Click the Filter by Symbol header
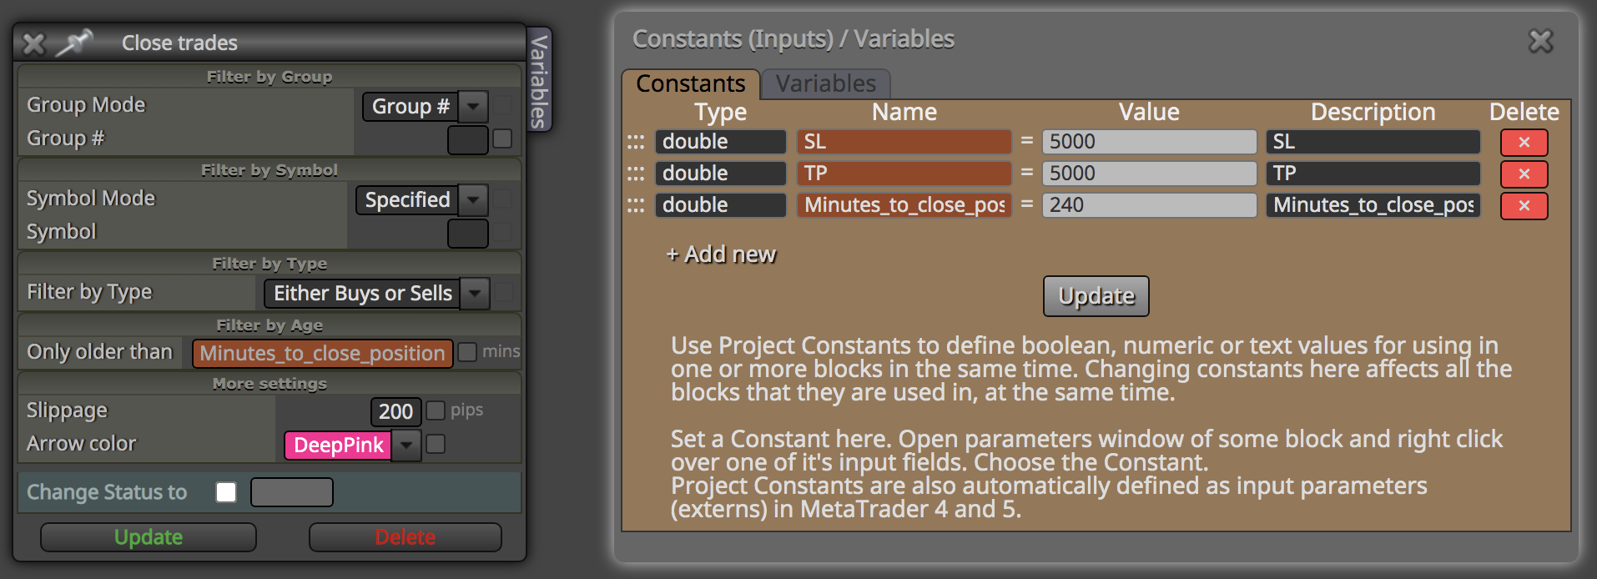Screen dimensions: 1597x579 point(270,170)
